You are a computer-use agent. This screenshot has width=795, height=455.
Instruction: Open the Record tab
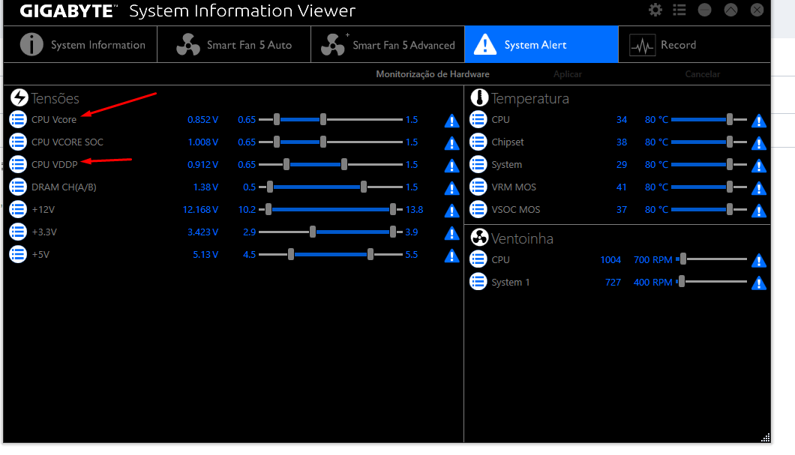tap(694, 44)
